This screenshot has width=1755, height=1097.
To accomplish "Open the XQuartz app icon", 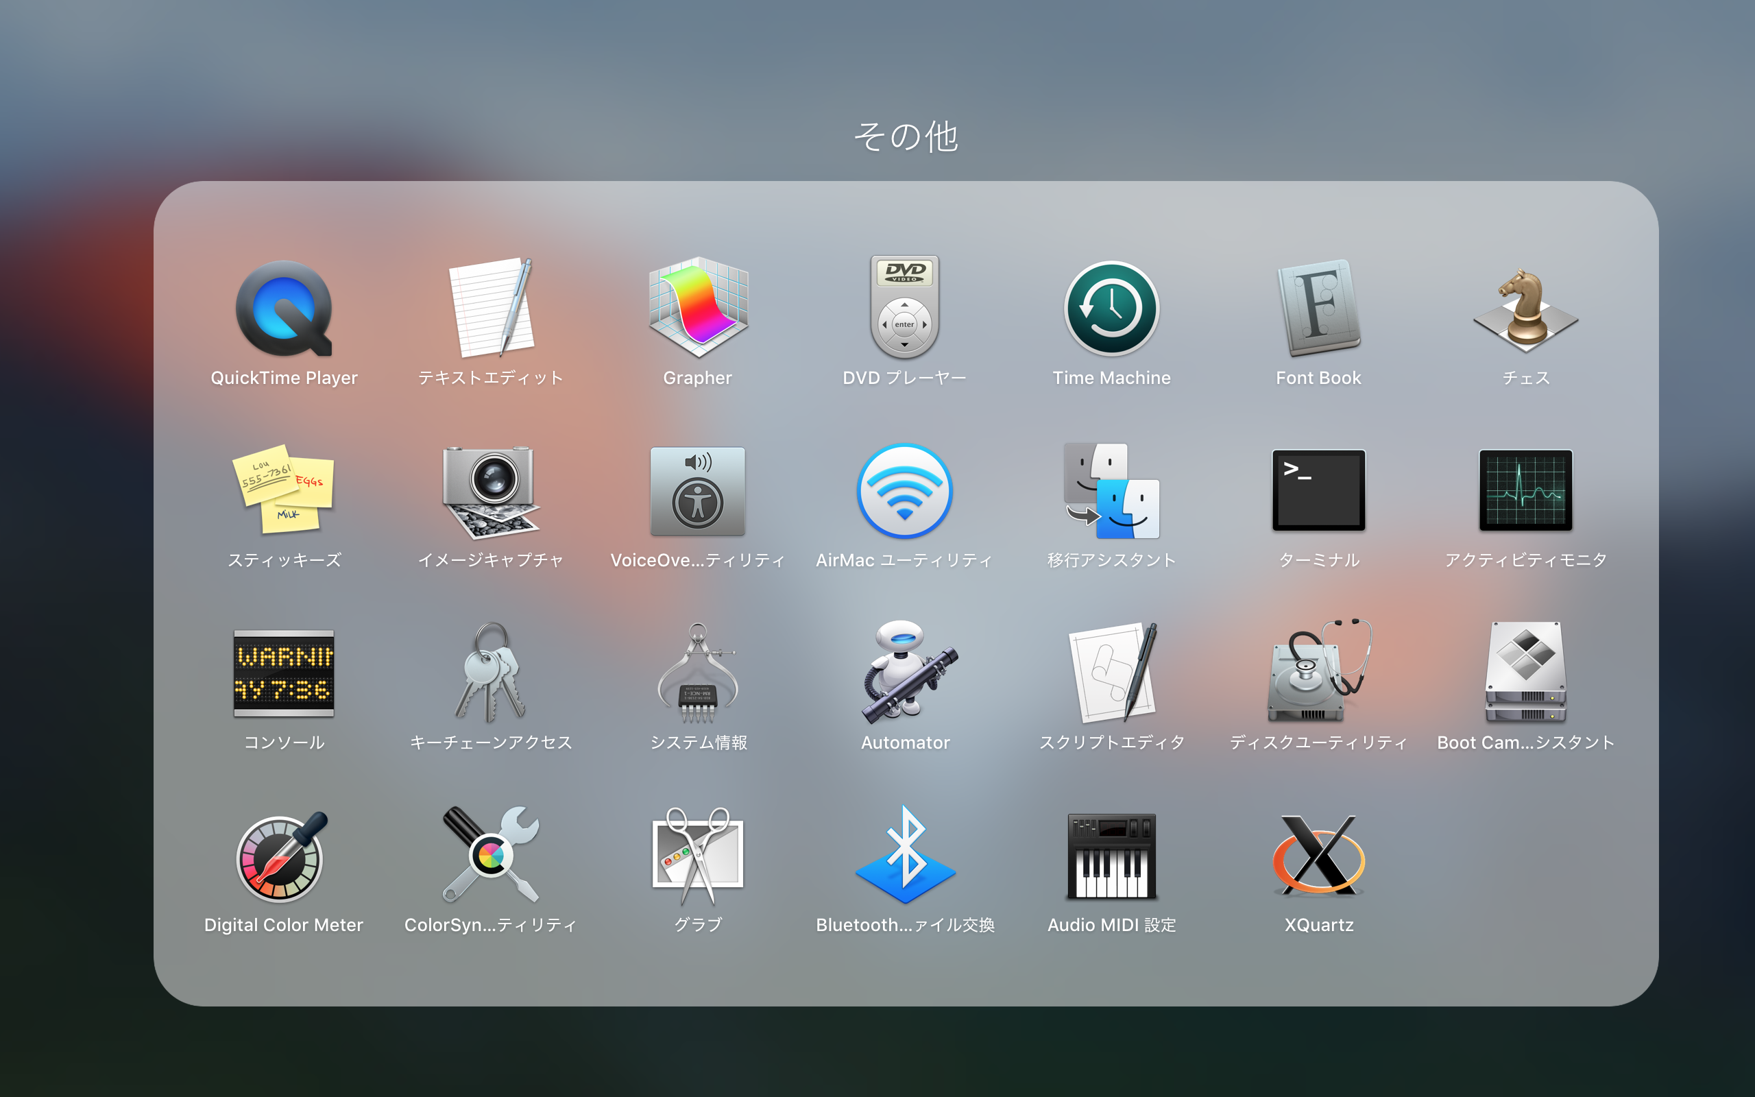I will pyautogui.click(x=1318, y=856).
